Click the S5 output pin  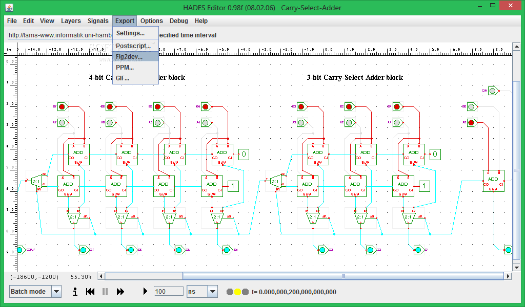[179, 250]
